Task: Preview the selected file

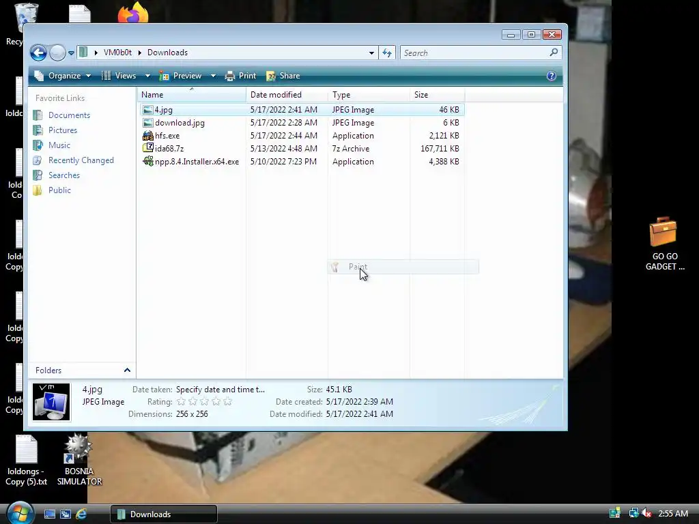Action: pyautogui.click(x=181, y=76)
